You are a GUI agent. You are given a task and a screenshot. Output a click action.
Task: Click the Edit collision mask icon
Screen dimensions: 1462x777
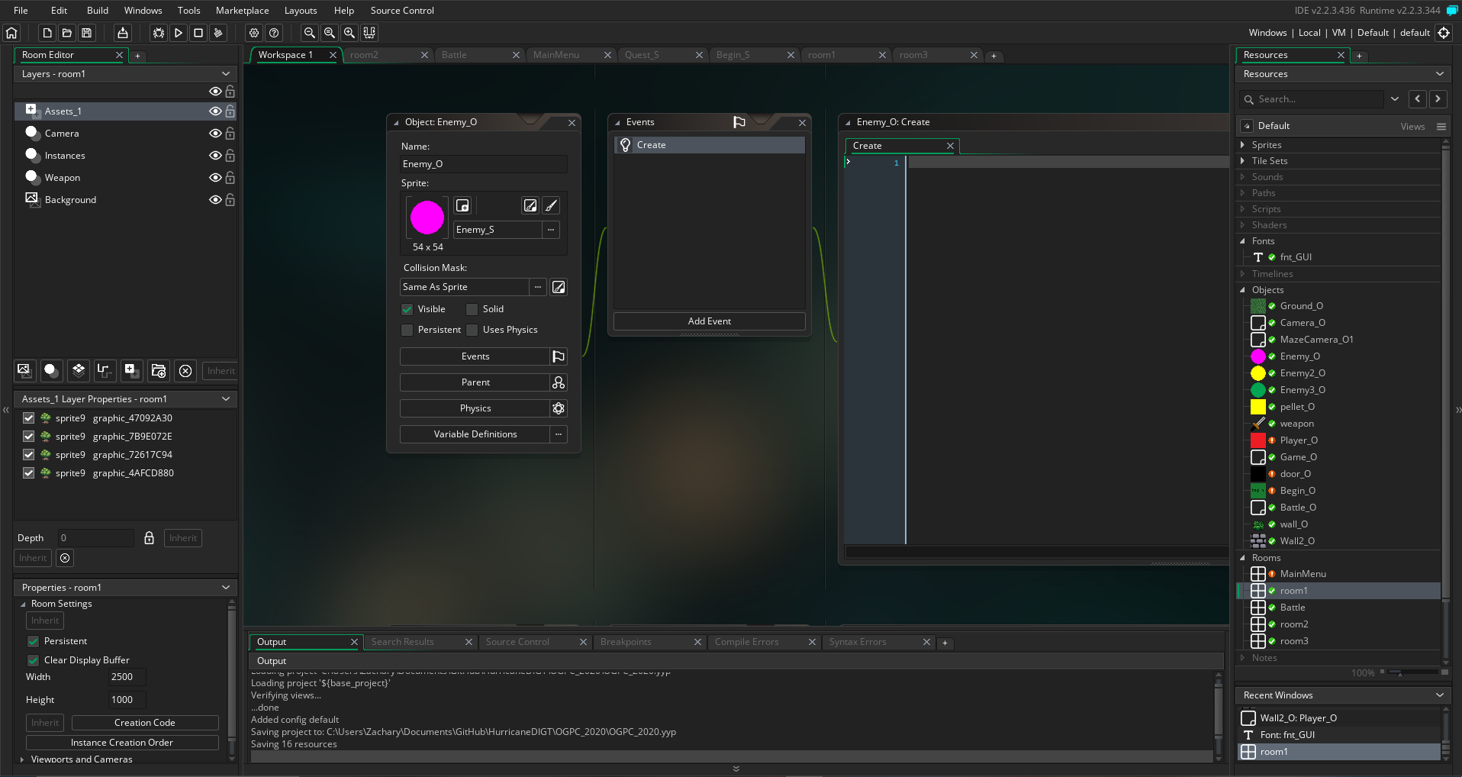point(559,287)
